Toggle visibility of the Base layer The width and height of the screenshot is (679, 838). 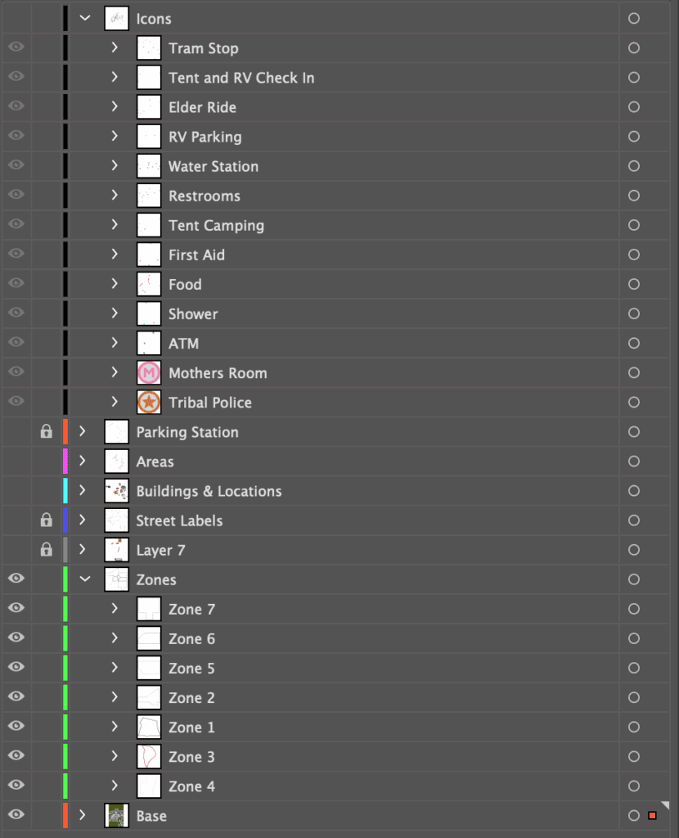pyautogui.click(x=16, y=815)
